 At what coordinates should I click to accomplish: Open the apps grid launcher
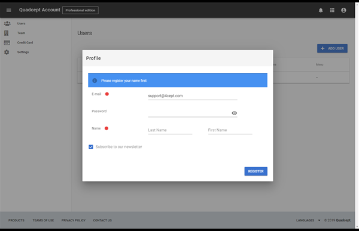click(332, 10)
